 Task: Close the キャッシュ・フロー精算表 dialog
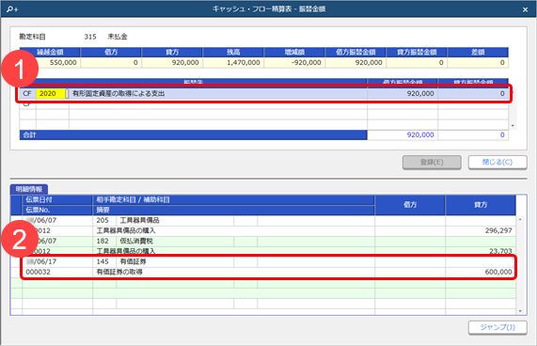click(525, 9)
